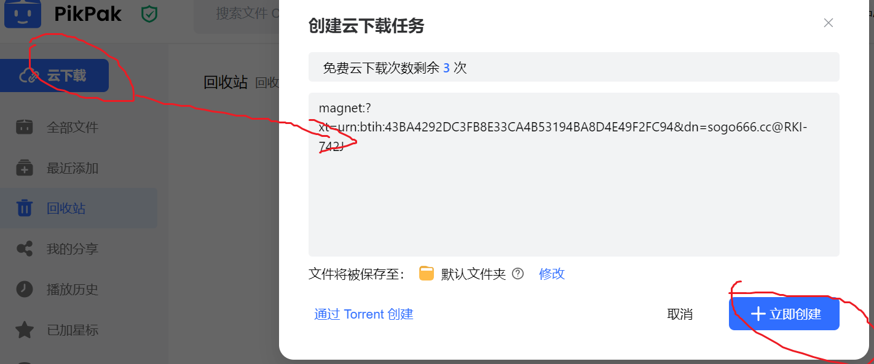Click the 搜索文件 search box

coord(237,14)
